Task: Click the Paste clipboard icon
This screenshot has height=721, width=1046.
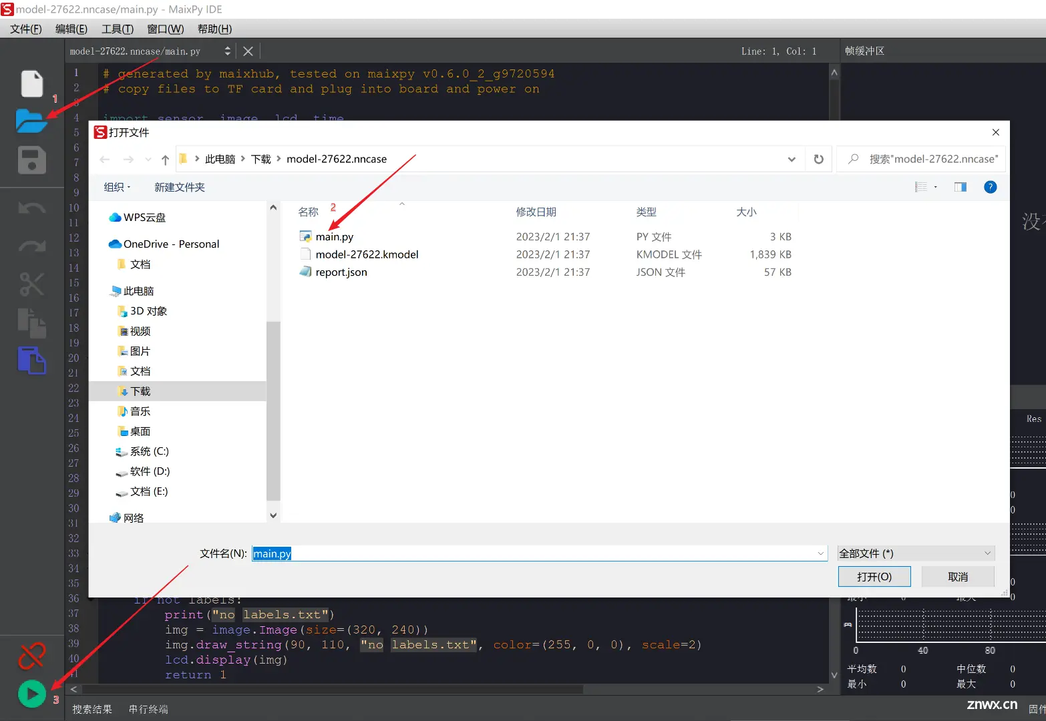Action: click(x=31, y=360)
